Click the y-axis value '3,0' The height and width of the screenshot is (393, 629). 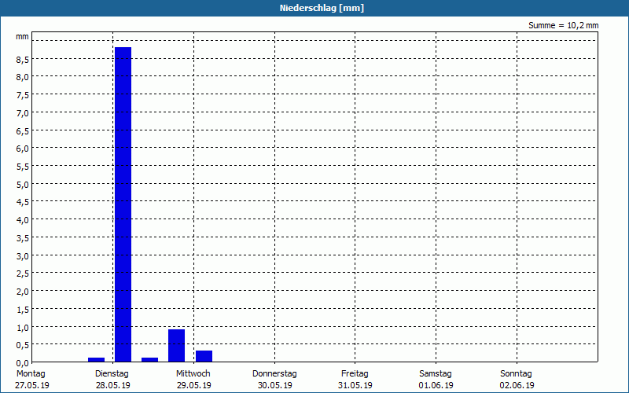23,256
